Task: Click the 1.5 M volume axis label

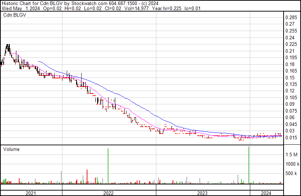Action: (x=291, y=154)
